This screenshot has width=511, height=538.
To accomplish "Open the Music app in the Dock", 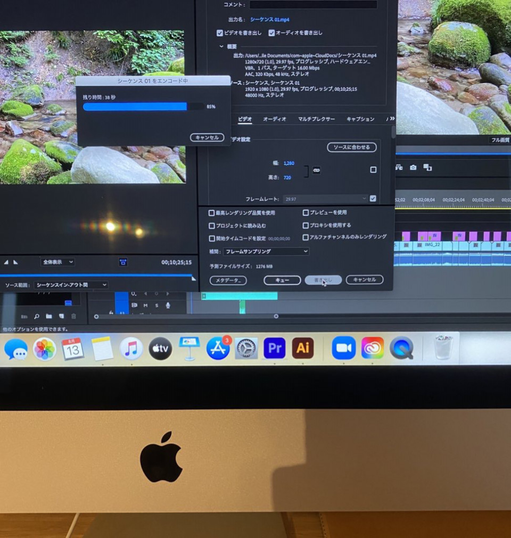I will (131, 349).
